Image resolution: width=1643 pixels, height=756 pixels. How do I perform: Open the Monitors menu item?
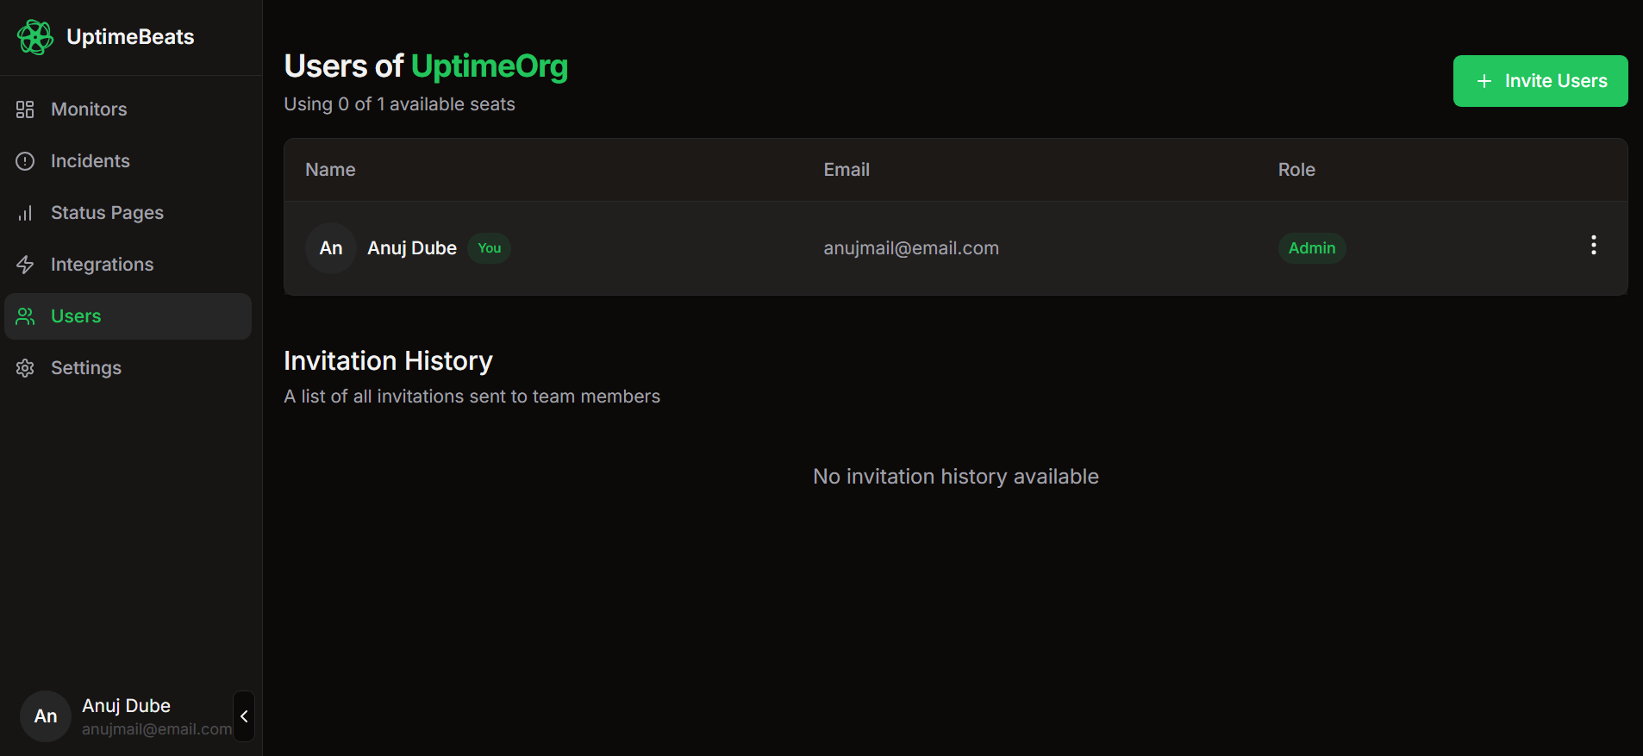tap(89, 109)
